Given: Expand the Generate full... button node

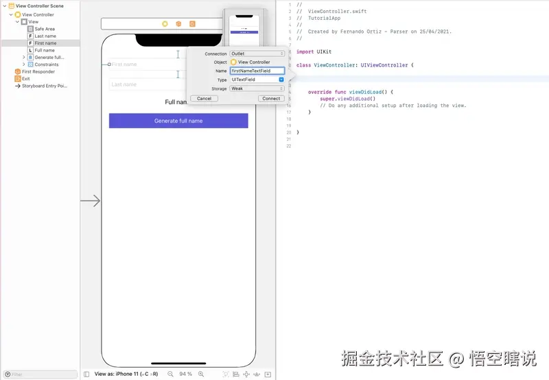Looking at the screenshot, I should pyautogui.click(x=24, y=57).
